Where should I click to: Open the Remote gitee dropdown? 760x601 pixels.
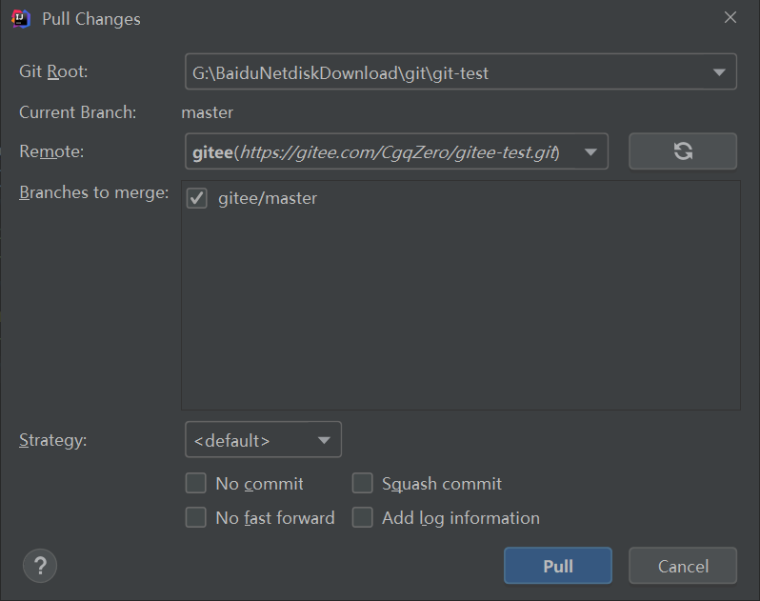[590, 151]
